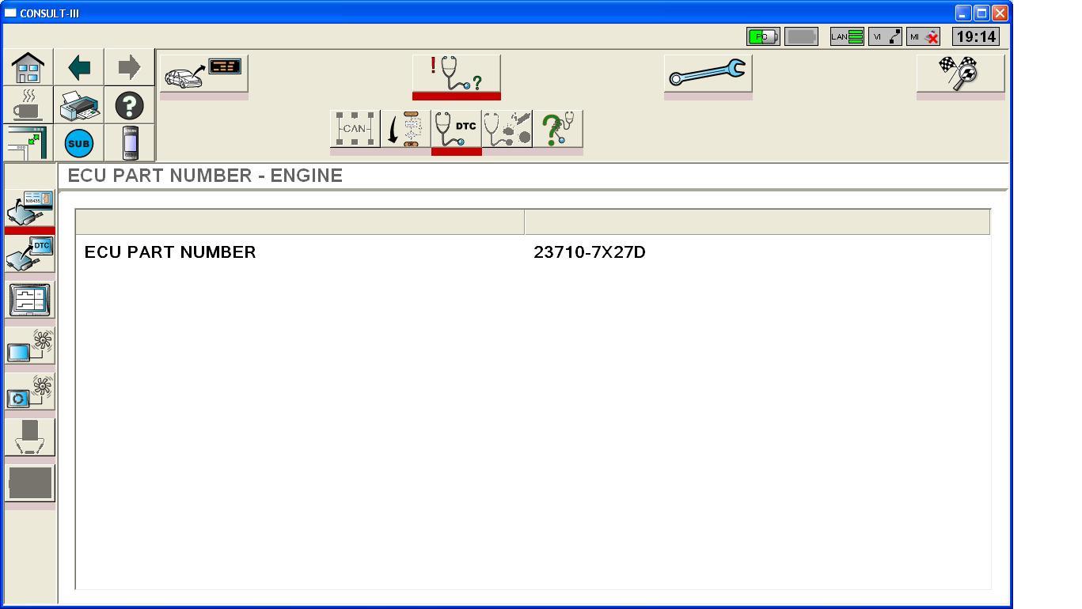Print the screen with the printer icon

tap(79, 104)
